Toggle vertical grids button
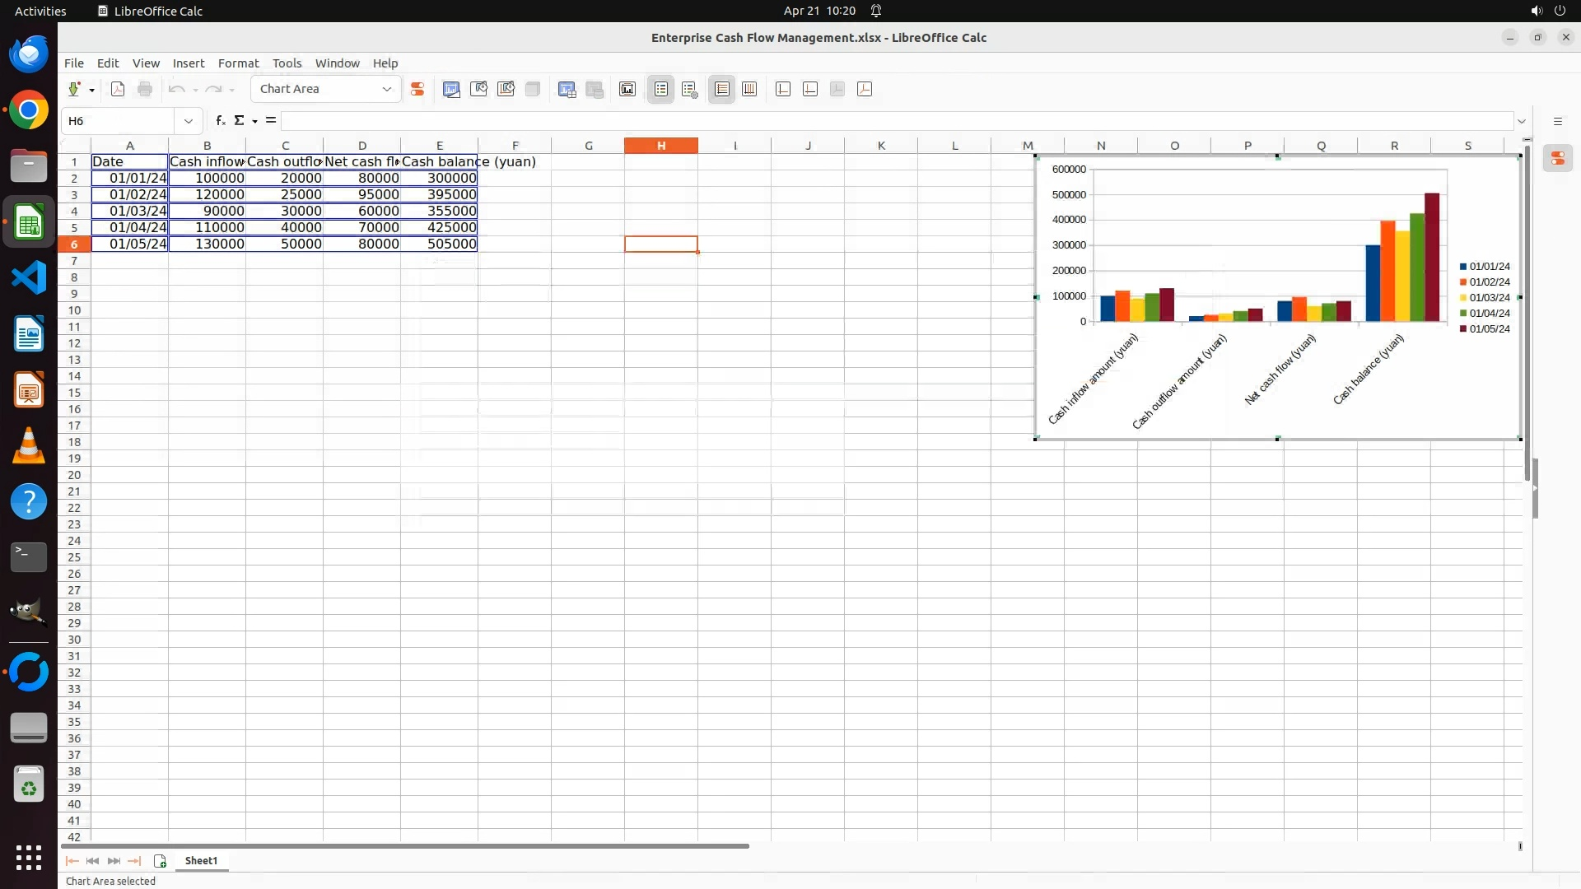Image resolution: width=1581 pixels, height=889 pixels. [x=749, y=89]
